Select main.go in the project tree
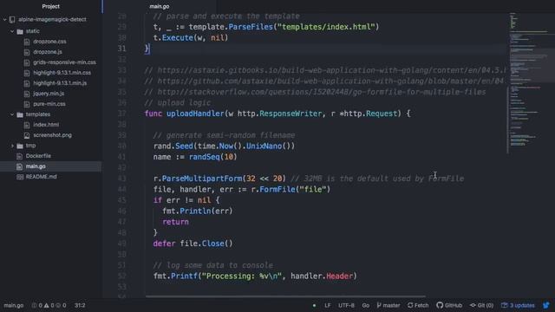 coord(36,166)
